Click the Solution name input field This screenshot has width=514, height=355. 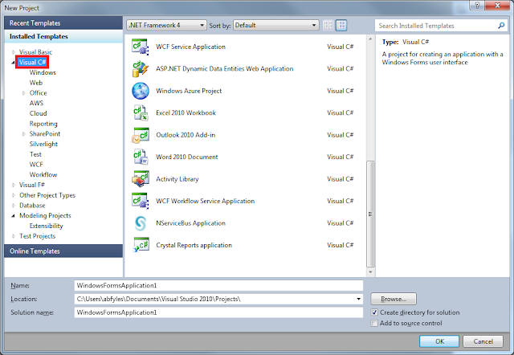[218, 312]
